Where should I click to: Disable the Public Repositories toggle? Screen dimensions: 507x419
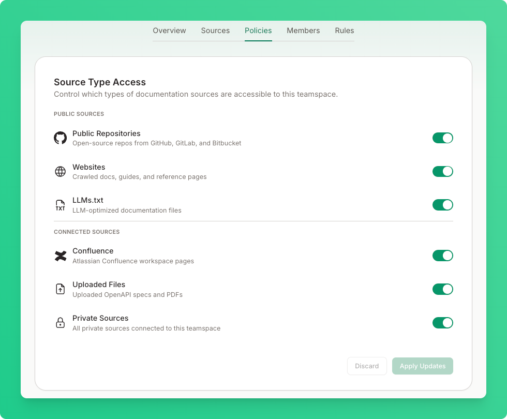point(443,138)
